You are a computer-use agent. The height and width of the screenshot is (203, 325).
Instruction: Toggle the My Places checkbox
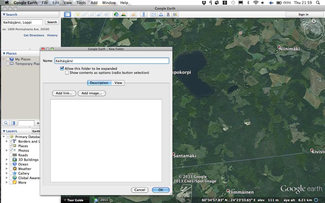(8, 59)
